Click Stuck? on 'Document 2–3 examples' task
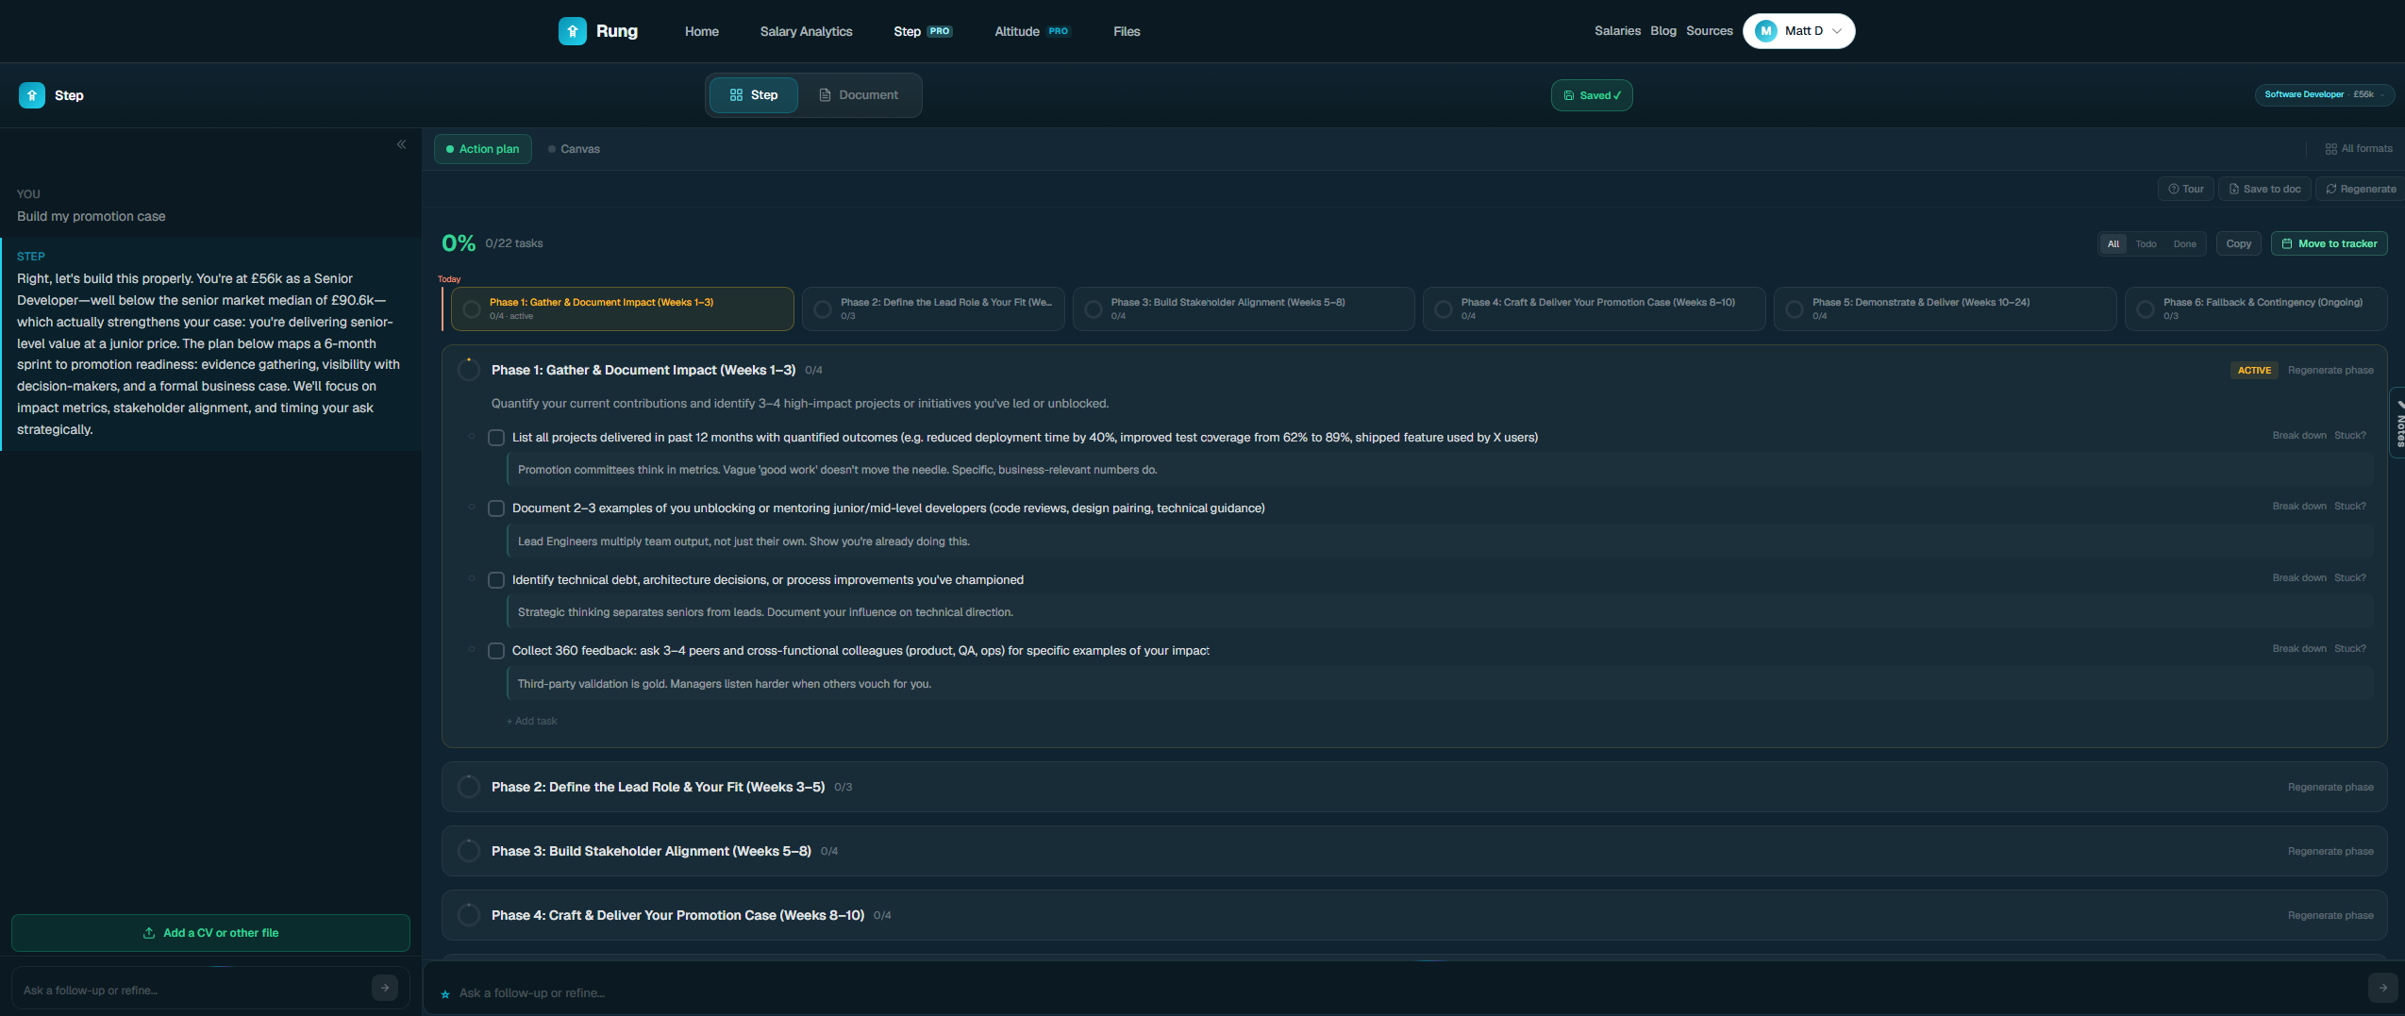This screenshot has width=2405, height=1016. (2350, 507)
